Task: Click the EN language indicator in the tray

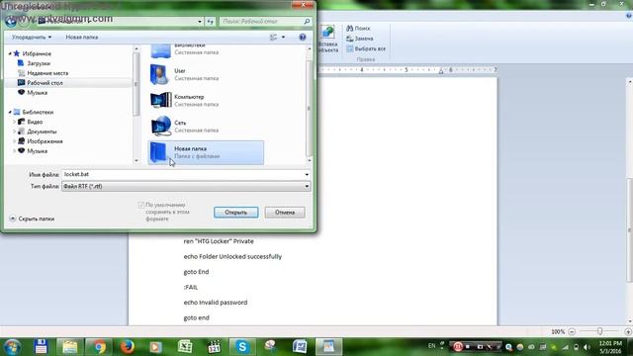Action: (431, 346)
